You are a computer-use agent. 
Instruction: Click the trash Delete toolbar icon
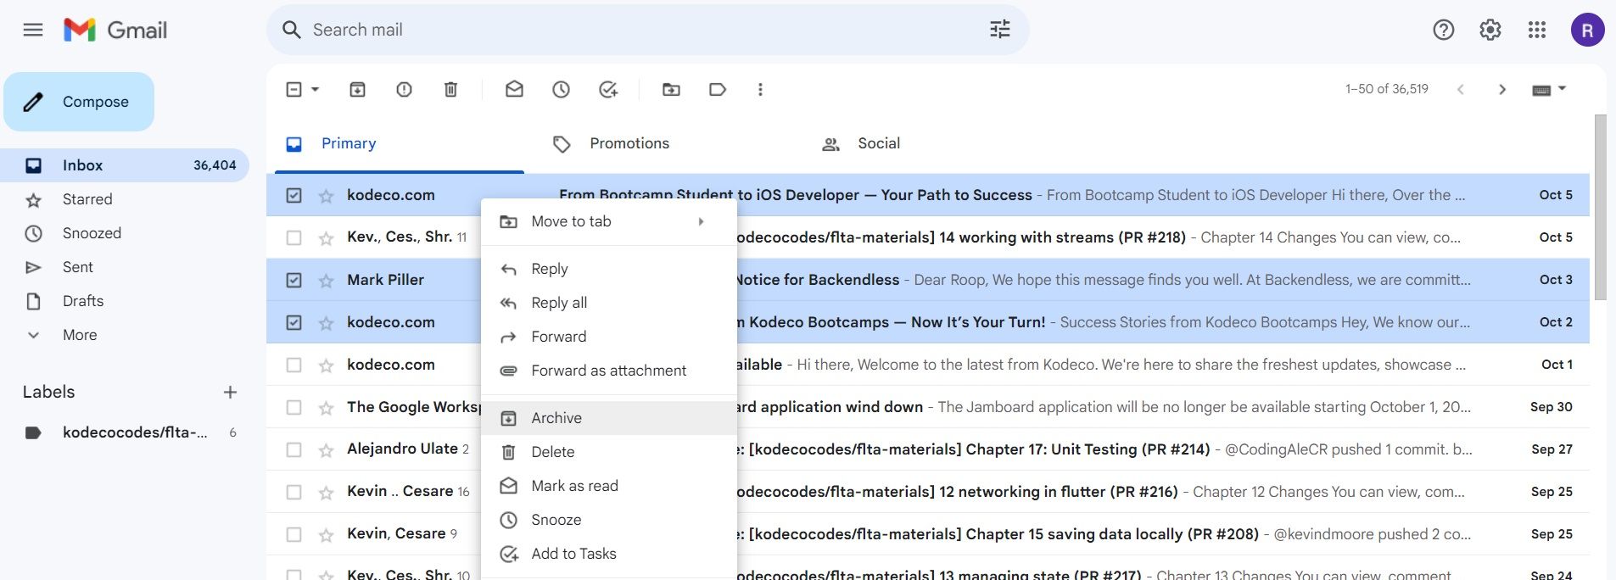(450, 89)
